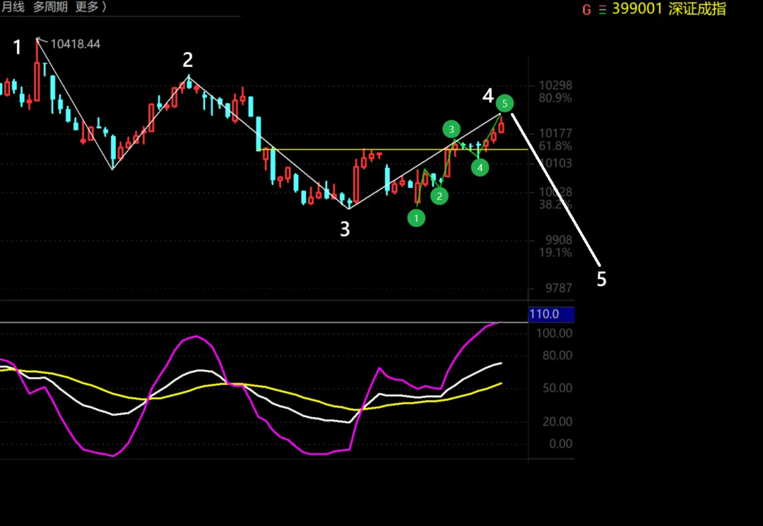The image size is (763, 526).
Task: Select the 80.00 indicator scale label
Action: (x=557, y=355)
